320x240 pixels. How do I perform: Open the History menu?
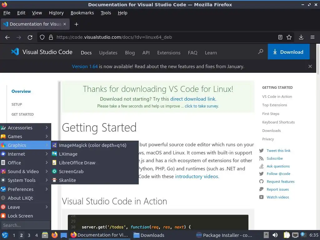56,13
